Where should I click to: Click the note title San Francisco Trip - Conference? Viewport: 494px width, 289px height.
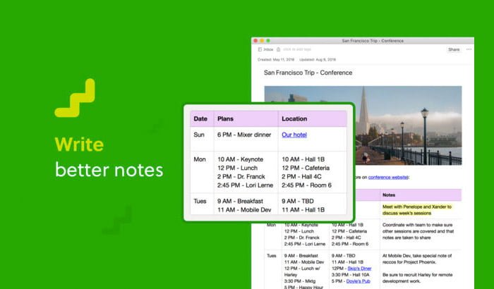pos(308,73)
